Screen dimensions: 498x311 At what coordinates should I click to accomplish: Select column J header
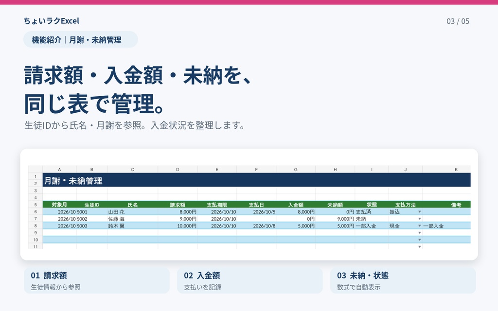tap(405, 170)
